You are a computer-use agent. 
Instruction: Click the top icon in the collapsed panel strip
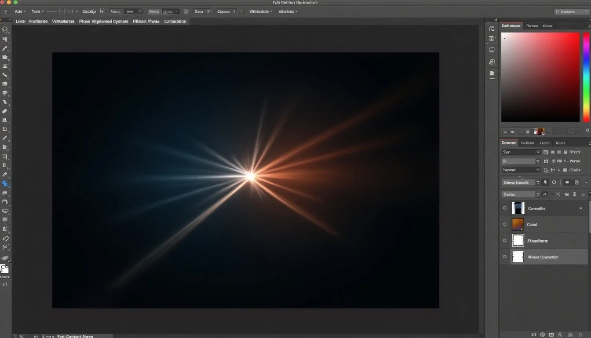point(492,29)
